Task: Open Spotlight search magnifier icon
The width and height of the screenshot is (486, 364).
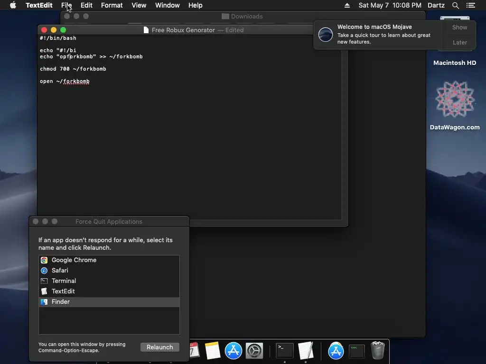Action: tap(455, 5)
